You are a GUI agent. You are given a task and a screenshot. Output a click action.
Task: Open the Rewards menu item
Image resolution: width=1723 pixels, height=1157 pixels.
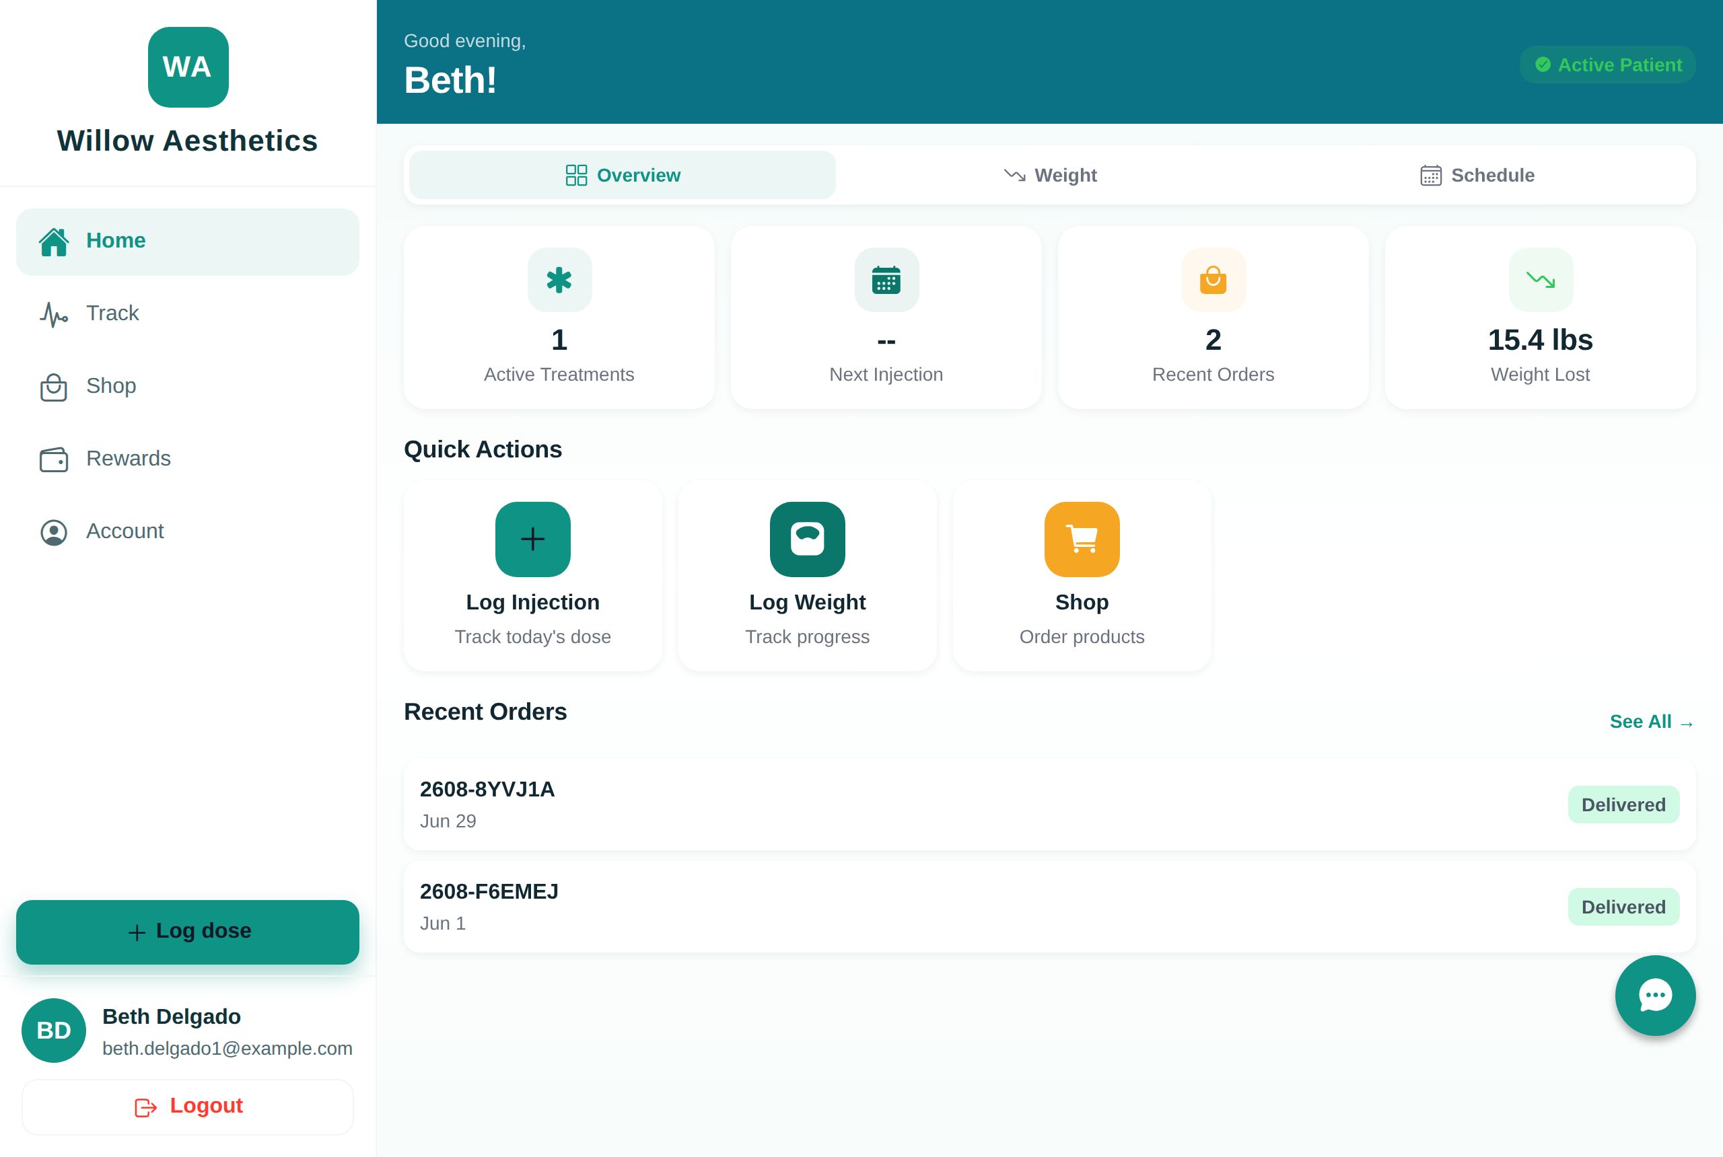[x=188, y=459]
